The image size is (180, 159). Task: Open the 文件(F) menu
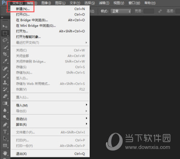tap(17, 3)
